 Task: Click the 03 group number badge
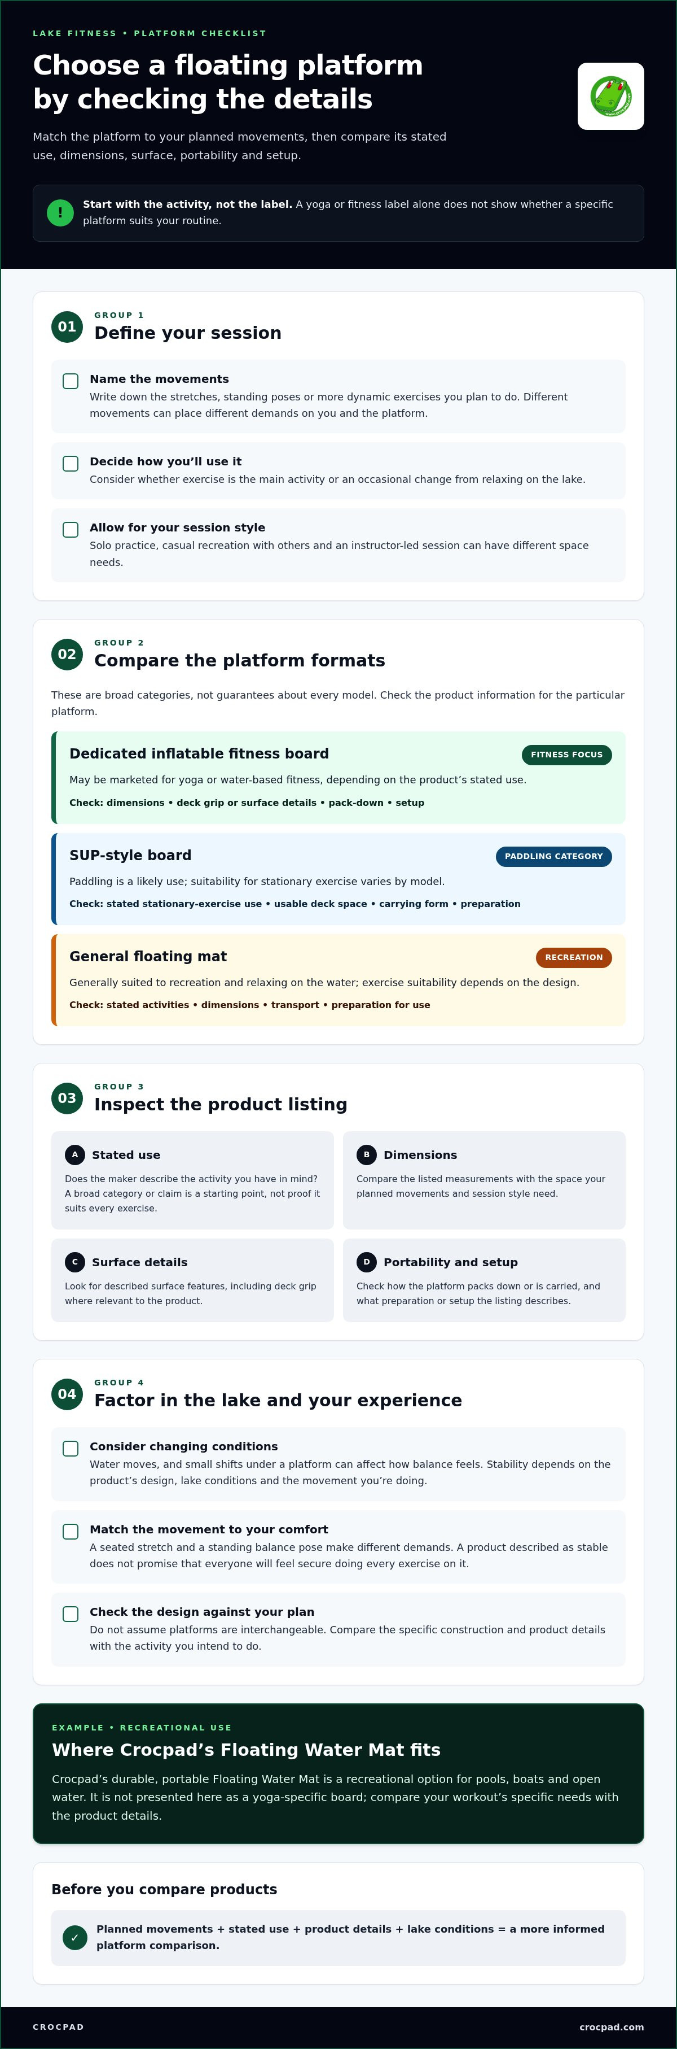67,1098
